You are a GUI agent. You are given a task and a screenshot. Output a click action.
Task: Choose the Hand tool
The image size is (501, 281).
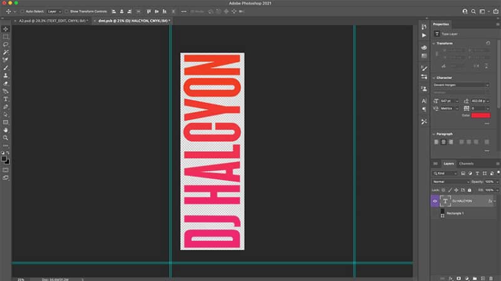pos(6,130)
